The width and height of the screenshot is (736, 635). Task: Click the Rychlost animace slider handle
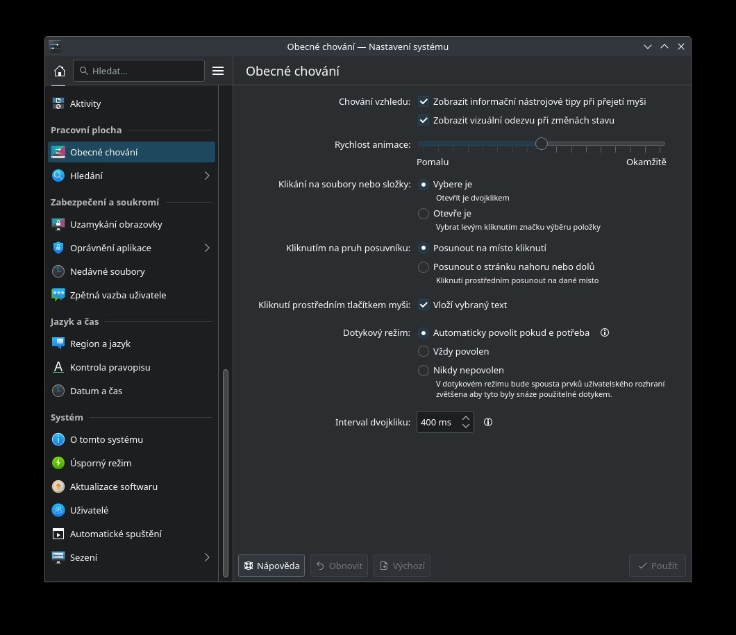coord(542,144)
